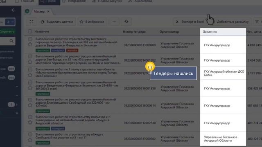Star the Тында housing construction tender
Screen dimensions: 262x147
[30, 75]
